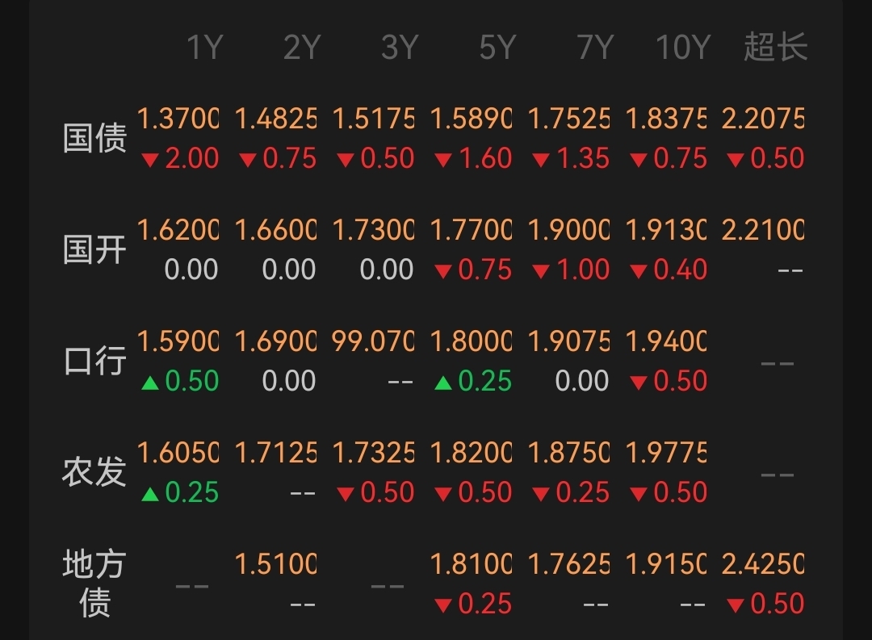Viewport: 872px width, 640px height.
Task: Tap the 农发 2Y yield 1.7125
Action: tap(275, 454)
